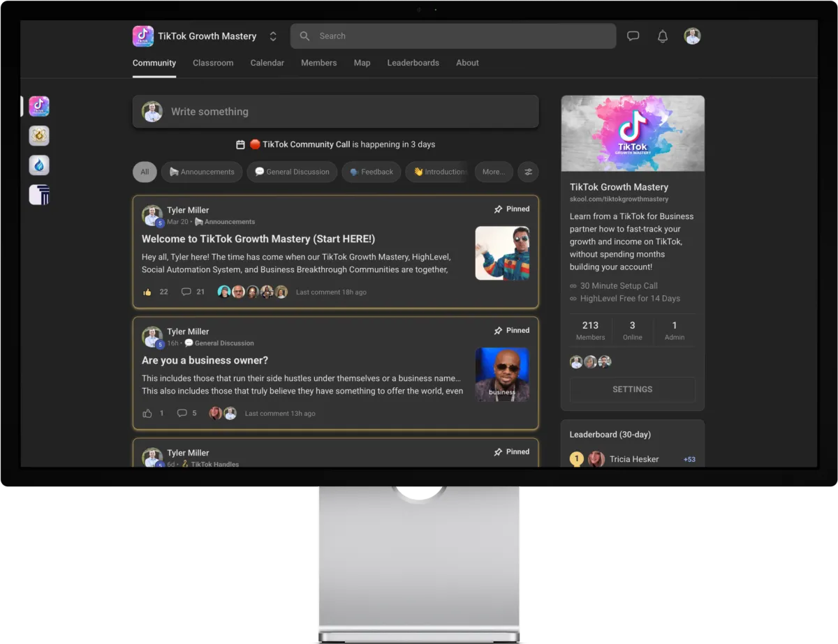
Task: Open Tyler Miller's avatar on Welcome post
Action: point(152,216)
